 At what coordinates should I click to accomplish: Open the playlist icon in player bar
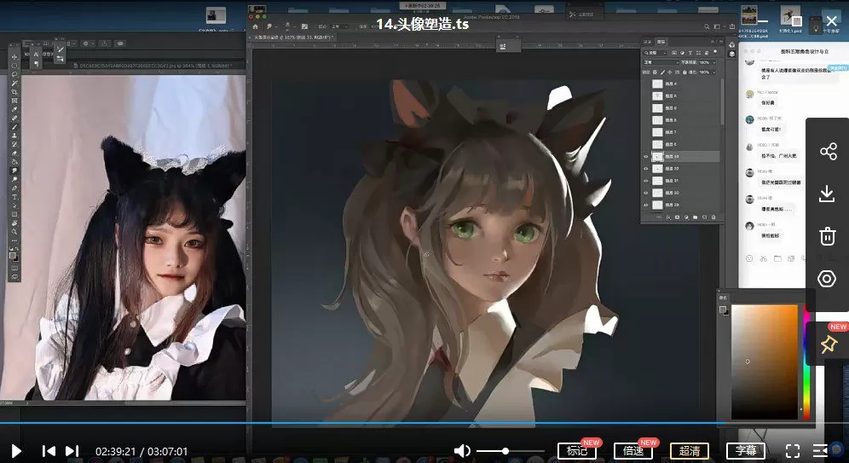820,450
